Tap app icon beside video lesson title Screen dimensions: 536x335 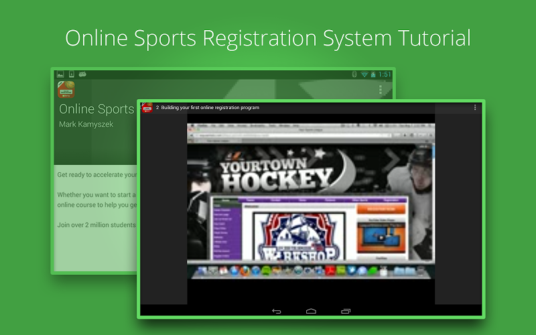(x=147, y=107)
